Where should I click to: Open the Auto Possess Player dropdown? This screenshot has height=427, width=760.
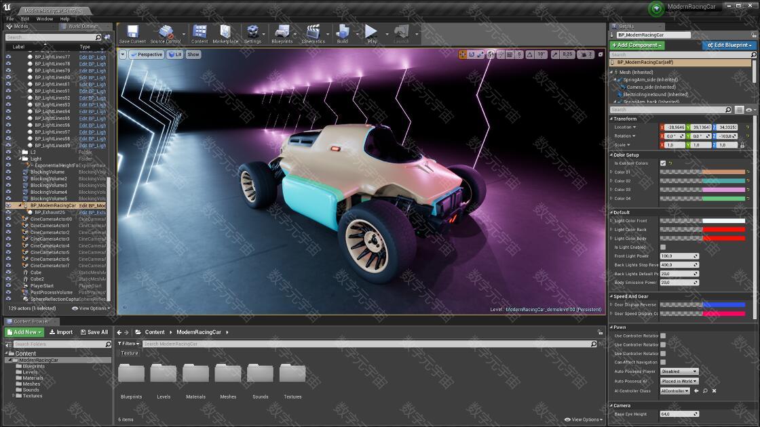click(x=679, y=371)
